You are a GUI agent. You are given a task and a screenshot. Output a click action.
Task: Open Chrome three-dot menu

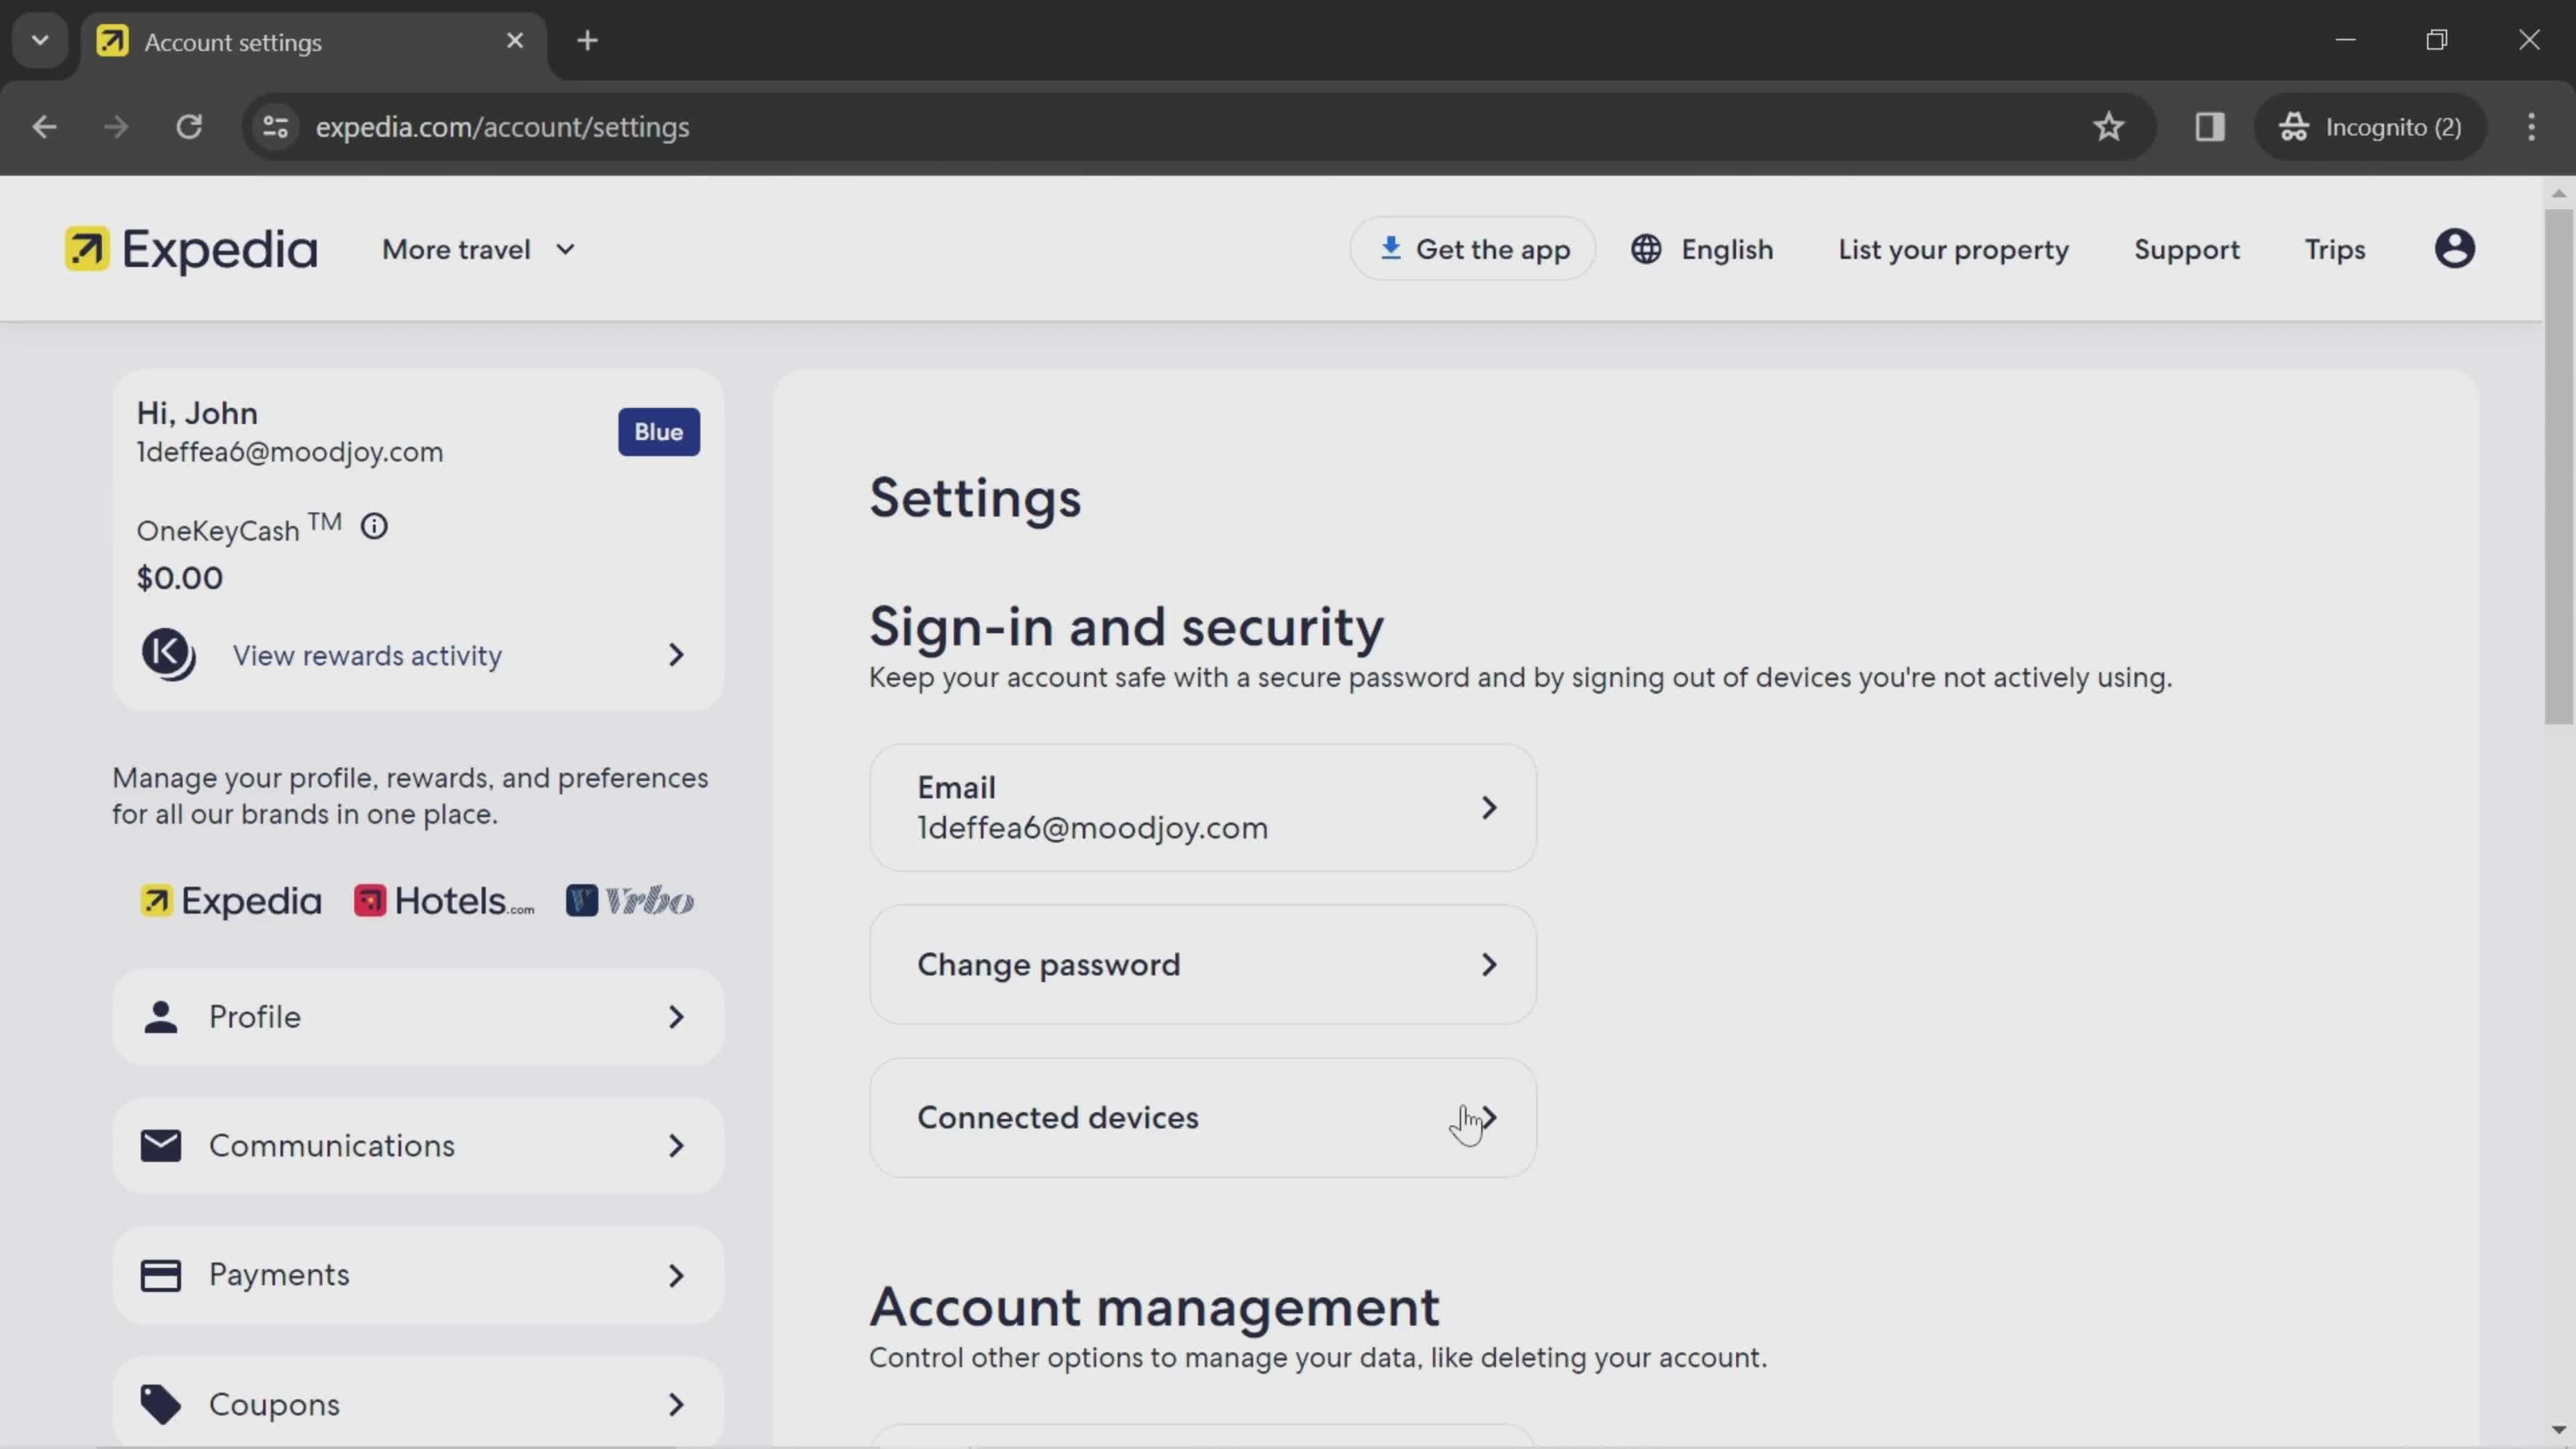point(2531,127)
